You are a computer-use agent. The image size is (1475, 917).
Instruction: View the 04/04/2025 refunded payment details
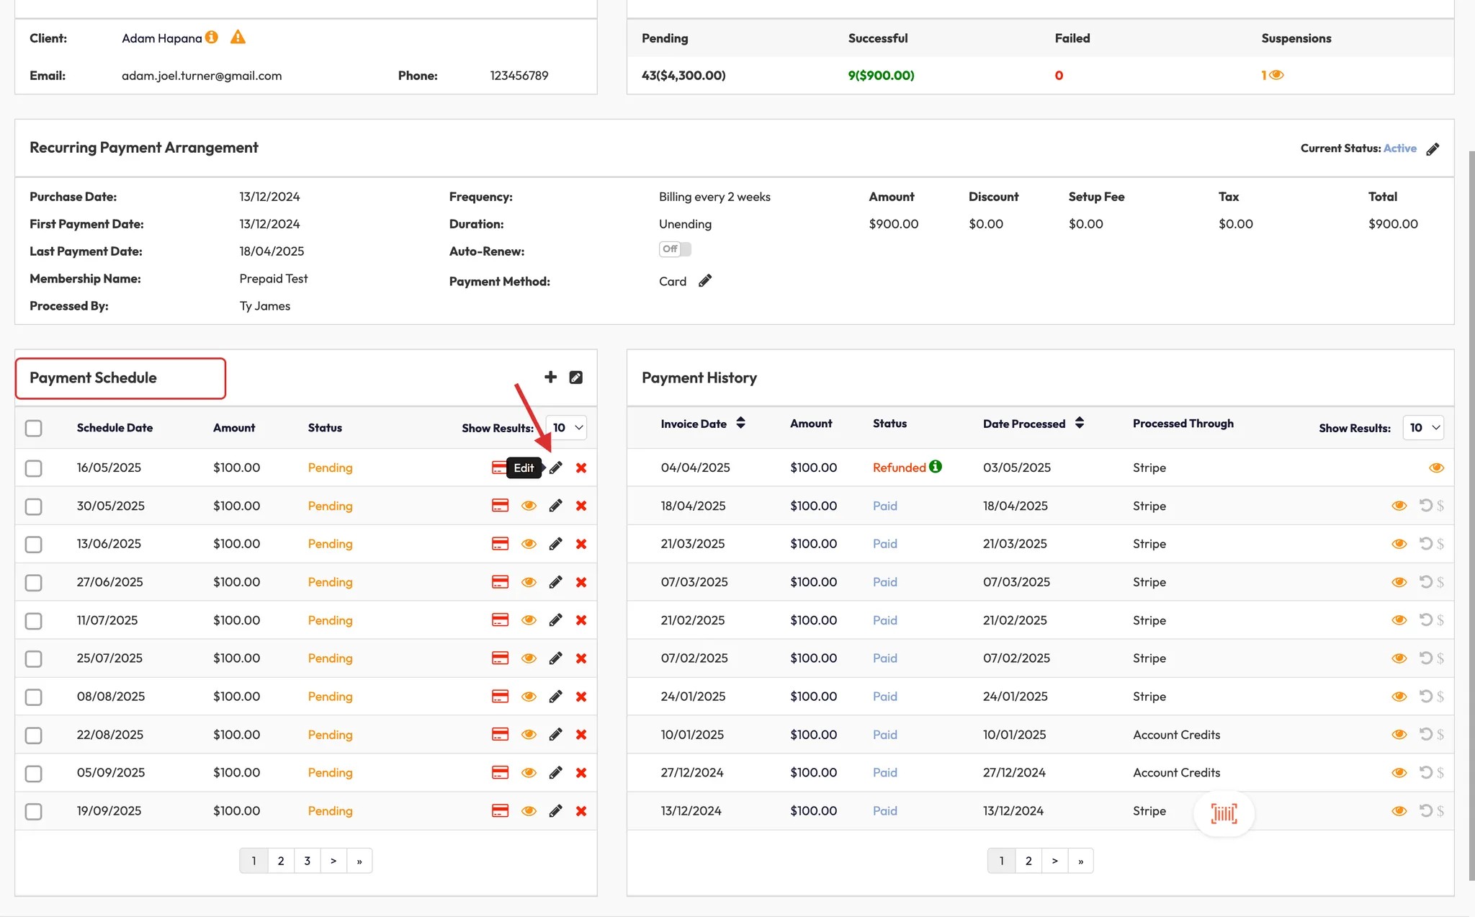(1435, 468)
